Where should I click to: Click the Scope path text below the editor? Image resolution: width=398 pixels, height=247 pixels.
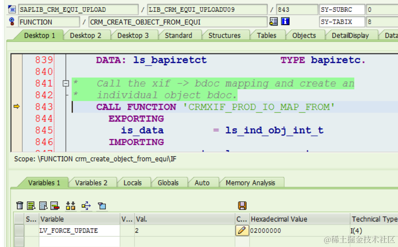(95, 159)
